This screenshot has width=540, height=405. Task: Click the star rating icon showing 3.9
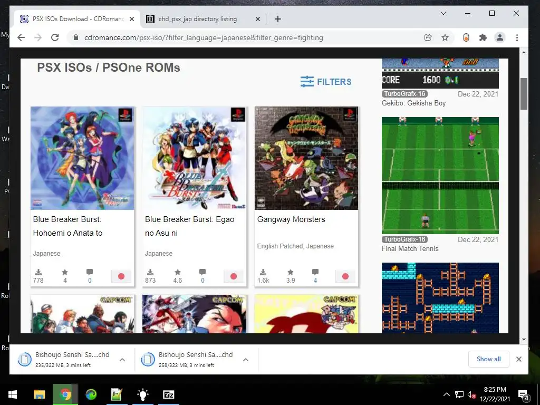pyautogui.click(x=291, y=272)
